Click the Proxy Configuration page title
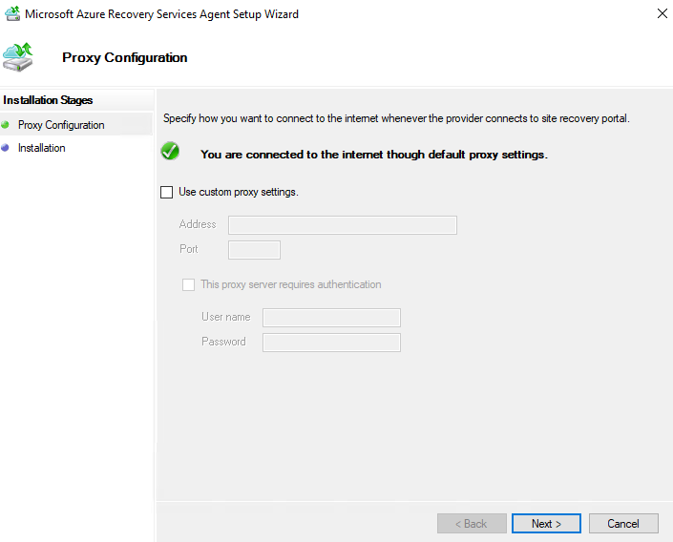 (x=124, y=57)
